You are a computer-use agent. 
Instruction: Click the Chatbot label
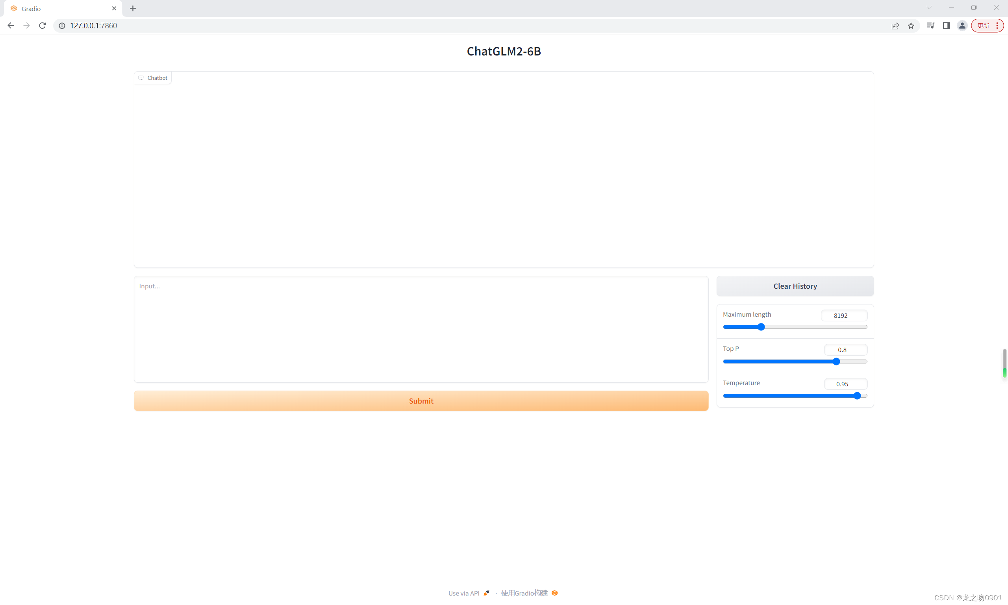(153, 78)
